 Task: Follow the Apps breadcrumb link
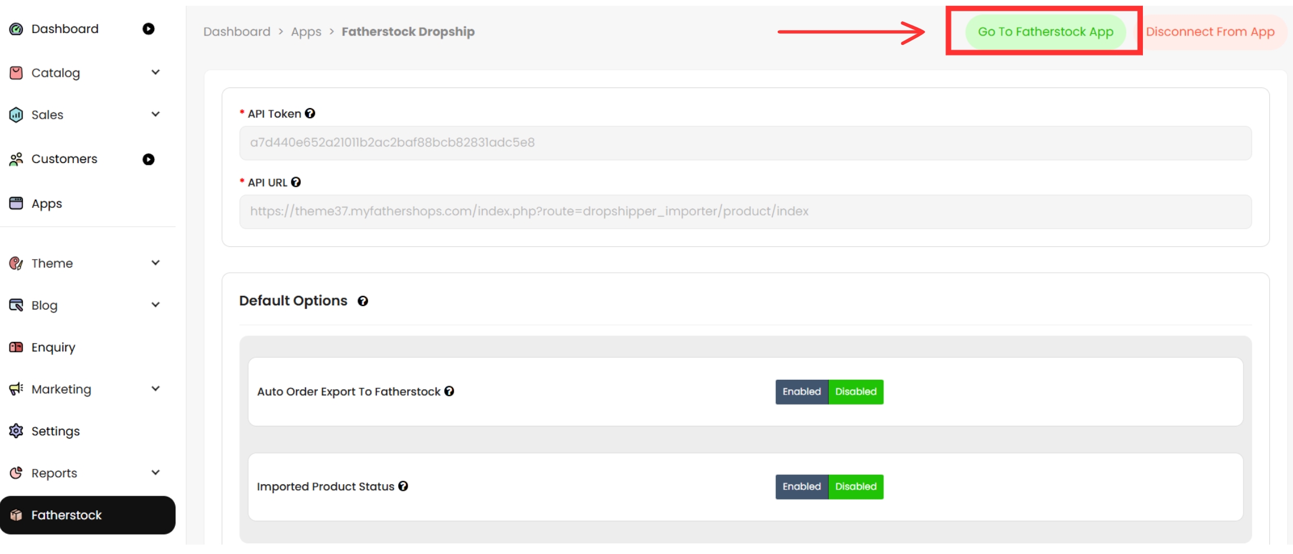[306, 32]
